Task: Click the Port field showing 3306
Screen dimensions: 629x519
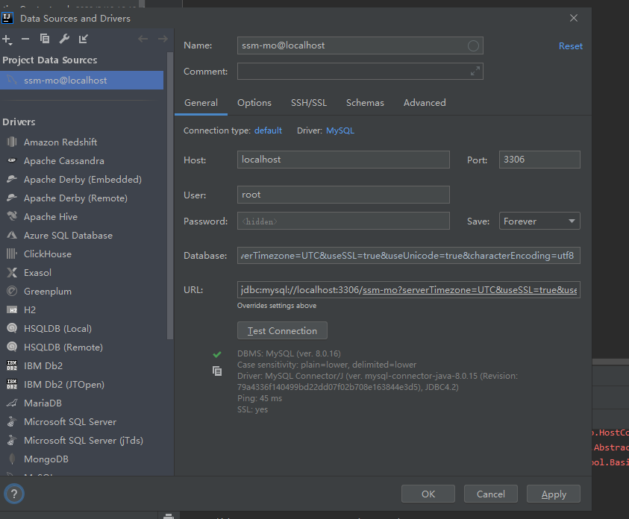Action: coord(539,160)
